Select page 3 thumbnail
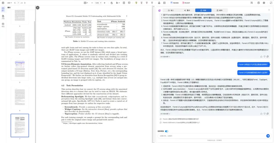Viewport: 274px width, 143px height. pos(20,16)
